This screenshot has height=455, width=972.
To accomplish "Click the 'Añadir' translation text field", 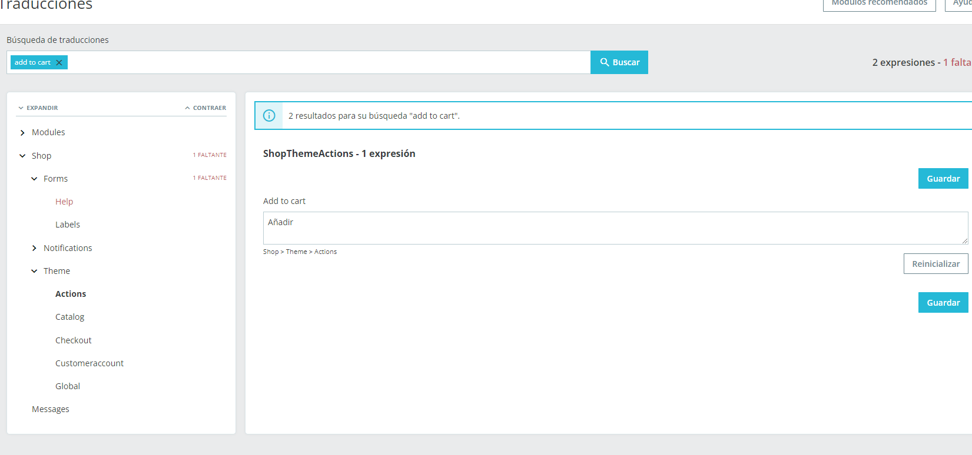I will (x=615, y=228).
